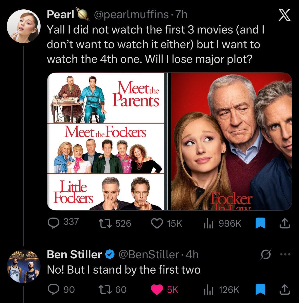Open the Focker In-Law poster image
Viewport: 299px width, 303px height.
coord(231,141)
